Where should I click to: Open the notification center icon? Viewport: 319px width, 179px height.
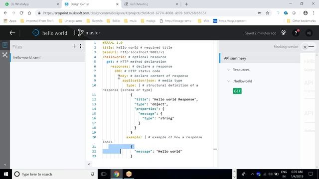click(311, 174)
